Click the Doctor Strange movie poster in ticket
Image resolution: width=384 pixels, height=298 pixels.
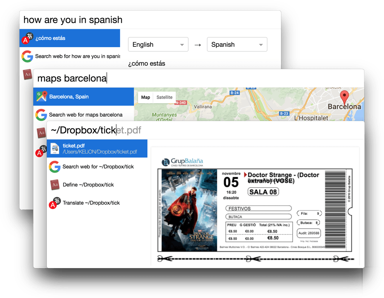pyautogui.click(x=189, y=210)
